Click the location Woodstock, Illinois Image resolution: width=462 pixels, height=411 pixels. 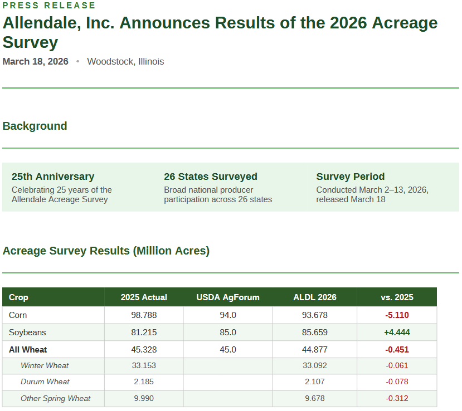pos(125,61)
